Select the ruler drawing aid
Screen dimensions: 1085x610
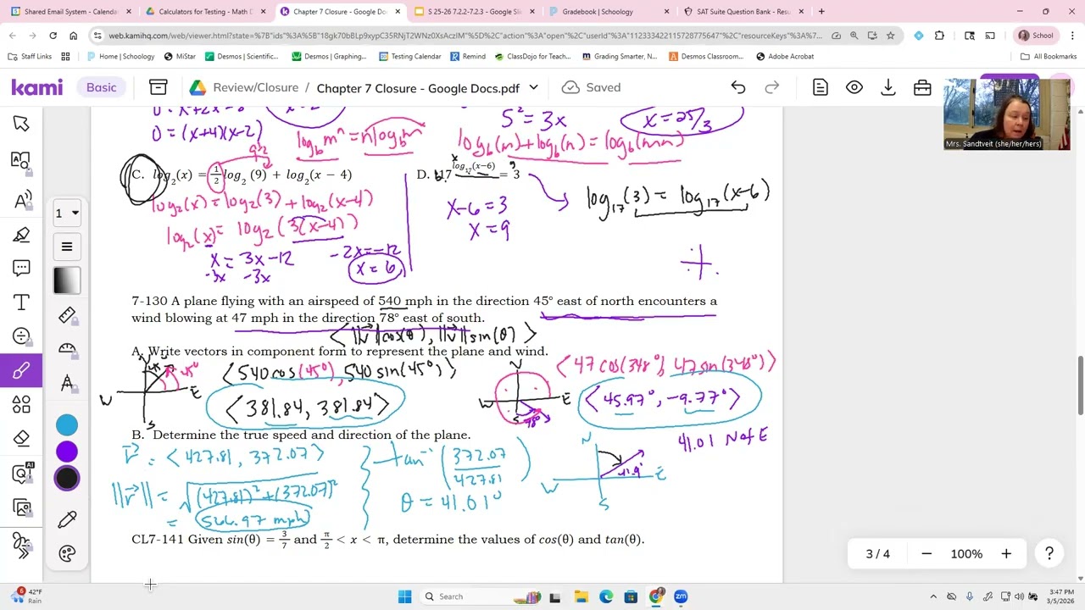pos(67,315)
